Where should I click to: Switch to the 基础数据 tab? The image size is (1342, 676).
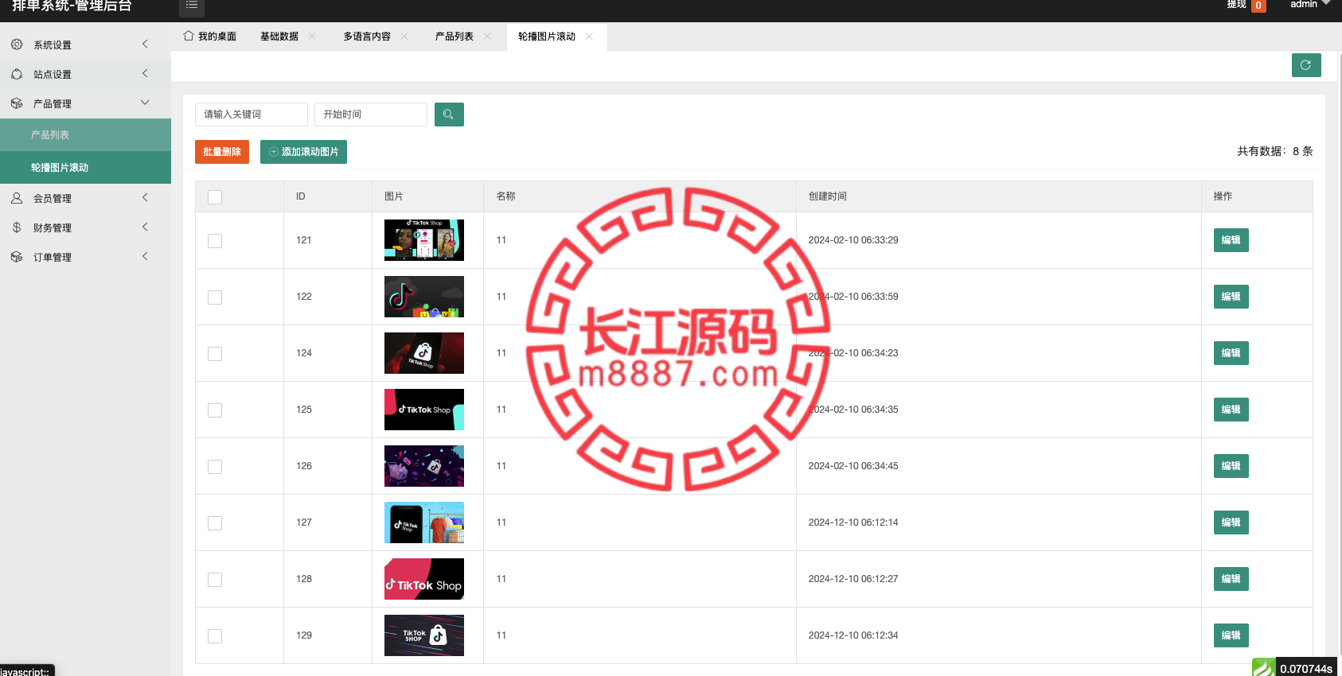[279, 37]
